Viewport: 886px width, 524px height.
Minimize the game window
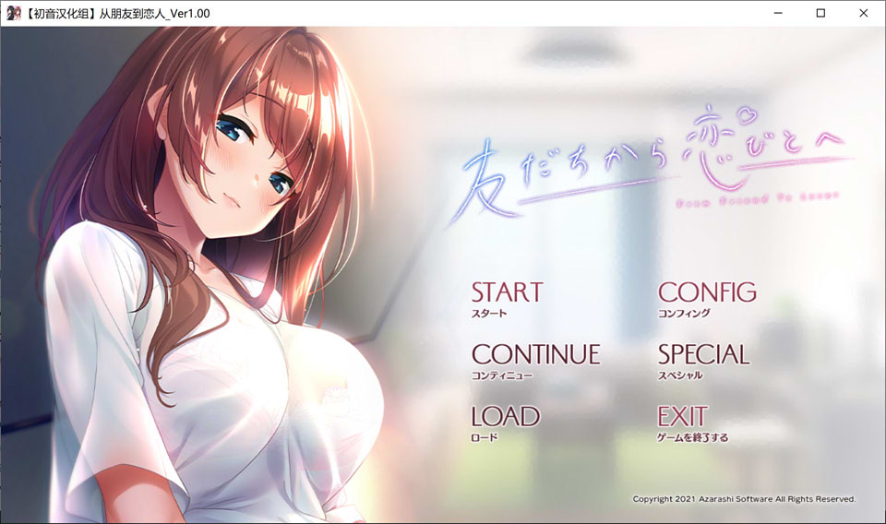coord(778,13)
